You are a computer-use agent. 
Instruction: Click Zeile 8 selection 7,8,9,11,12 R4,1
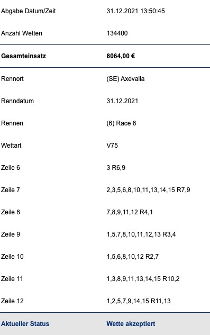[x=130, y=212]
